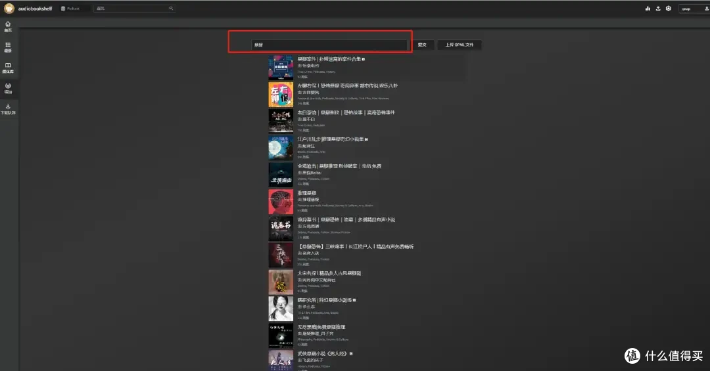This screenshot has height=371, width=710.
Task: Select the 悬疑案件 | 扑朔迷离的案件合集 title
Action: point(329,59)
